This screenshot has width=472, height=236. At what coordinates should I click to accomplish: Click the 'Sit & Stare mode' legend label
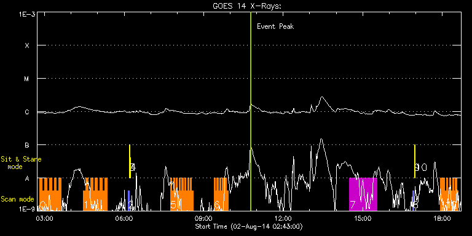(21, 163)
